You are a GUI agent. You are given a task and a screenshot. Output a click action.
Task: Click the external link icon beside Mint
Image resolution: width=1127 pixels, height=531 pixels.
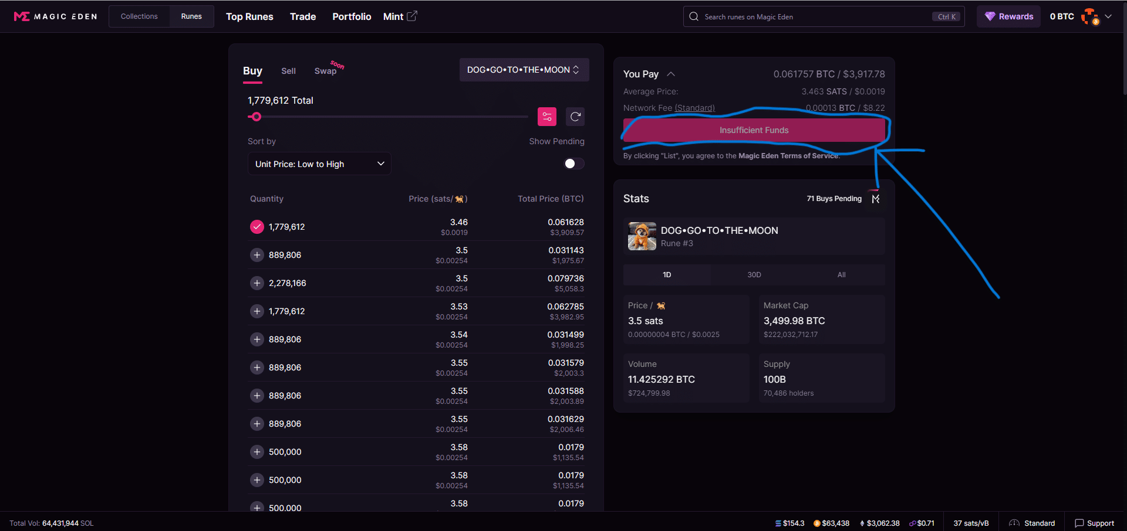point(412,16)
